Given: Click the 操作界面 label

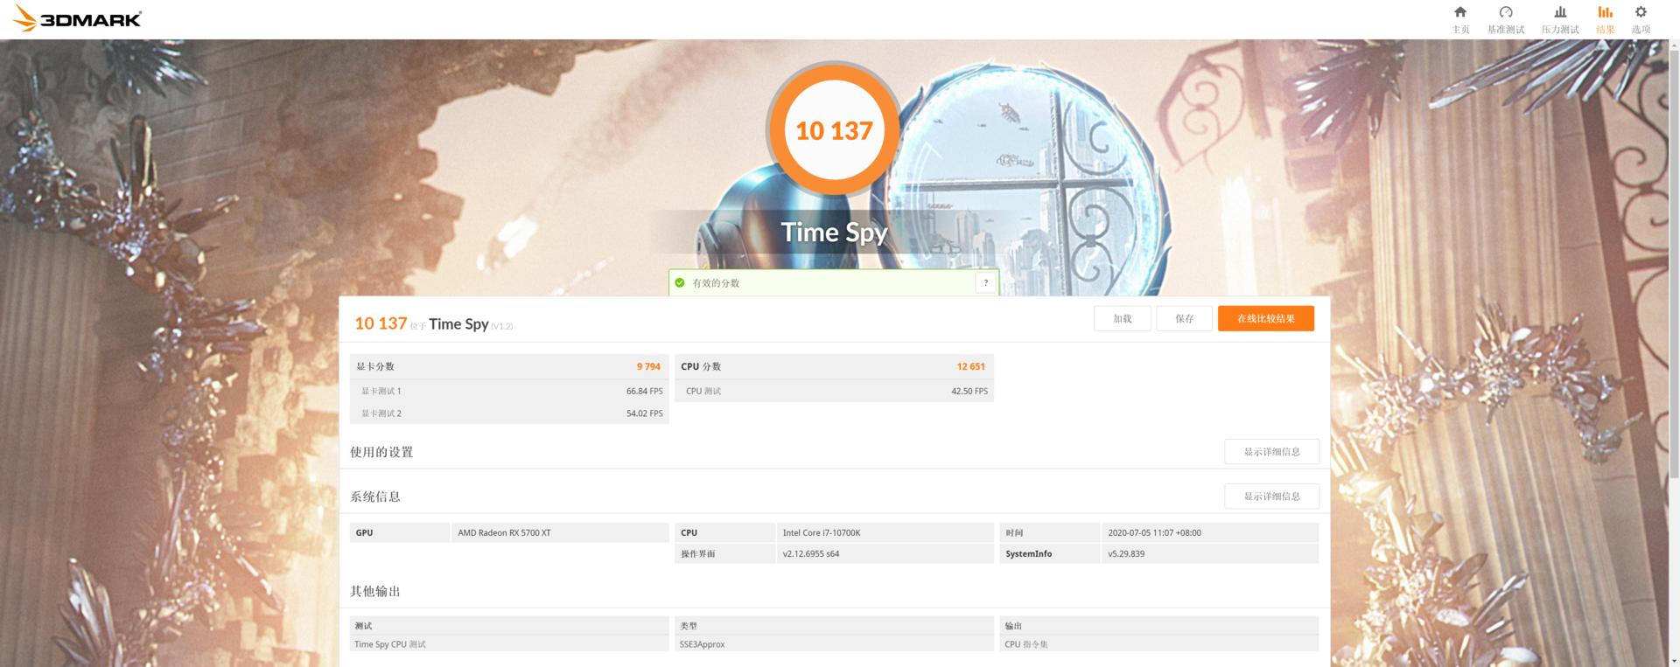Looking at the screenshot, I should tap(698, 554).
